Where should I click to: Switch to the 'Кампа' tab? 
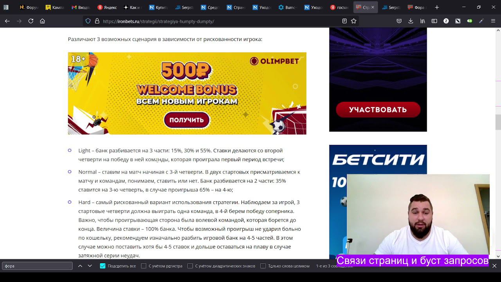pos(54,7)
